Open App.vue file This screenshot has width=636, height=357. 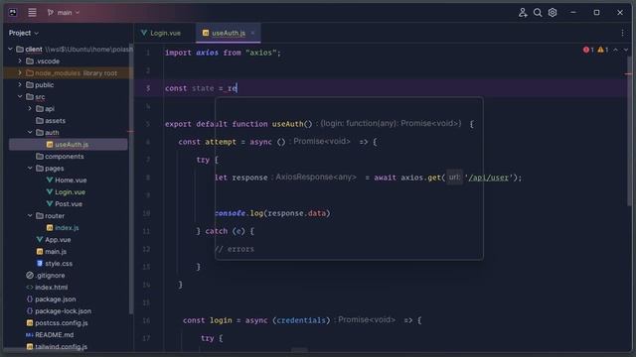pos(53,240)
